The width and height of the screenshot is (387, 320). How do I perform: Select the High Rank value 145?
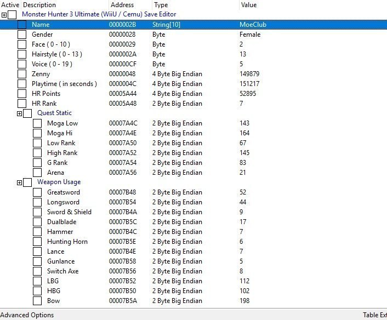[244, 153]
